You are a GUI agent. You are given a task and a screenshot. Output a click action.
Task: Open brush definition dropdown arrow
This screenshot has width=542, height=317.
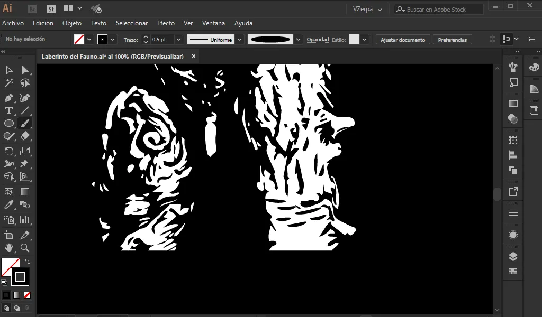[x=298, y=39]
